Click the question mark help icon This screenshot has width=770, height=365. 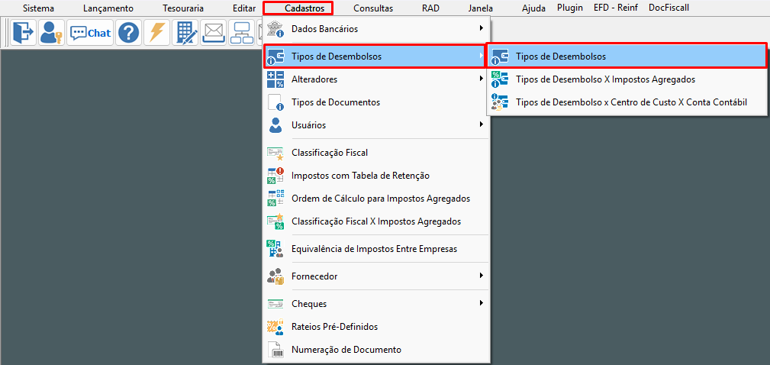click(129, 33)
